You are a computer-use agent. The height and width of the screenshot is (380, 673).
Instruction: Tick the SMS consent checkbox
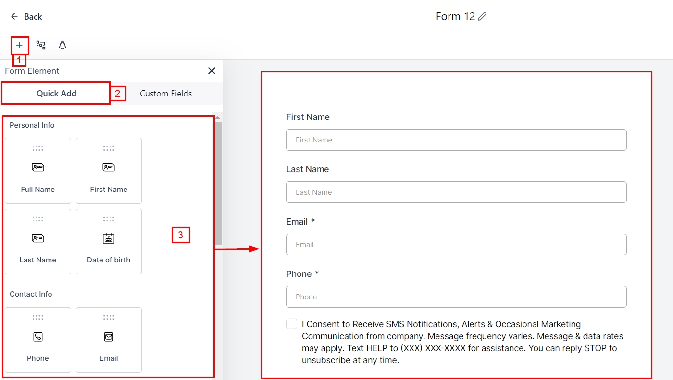click(x=291, y=324)
